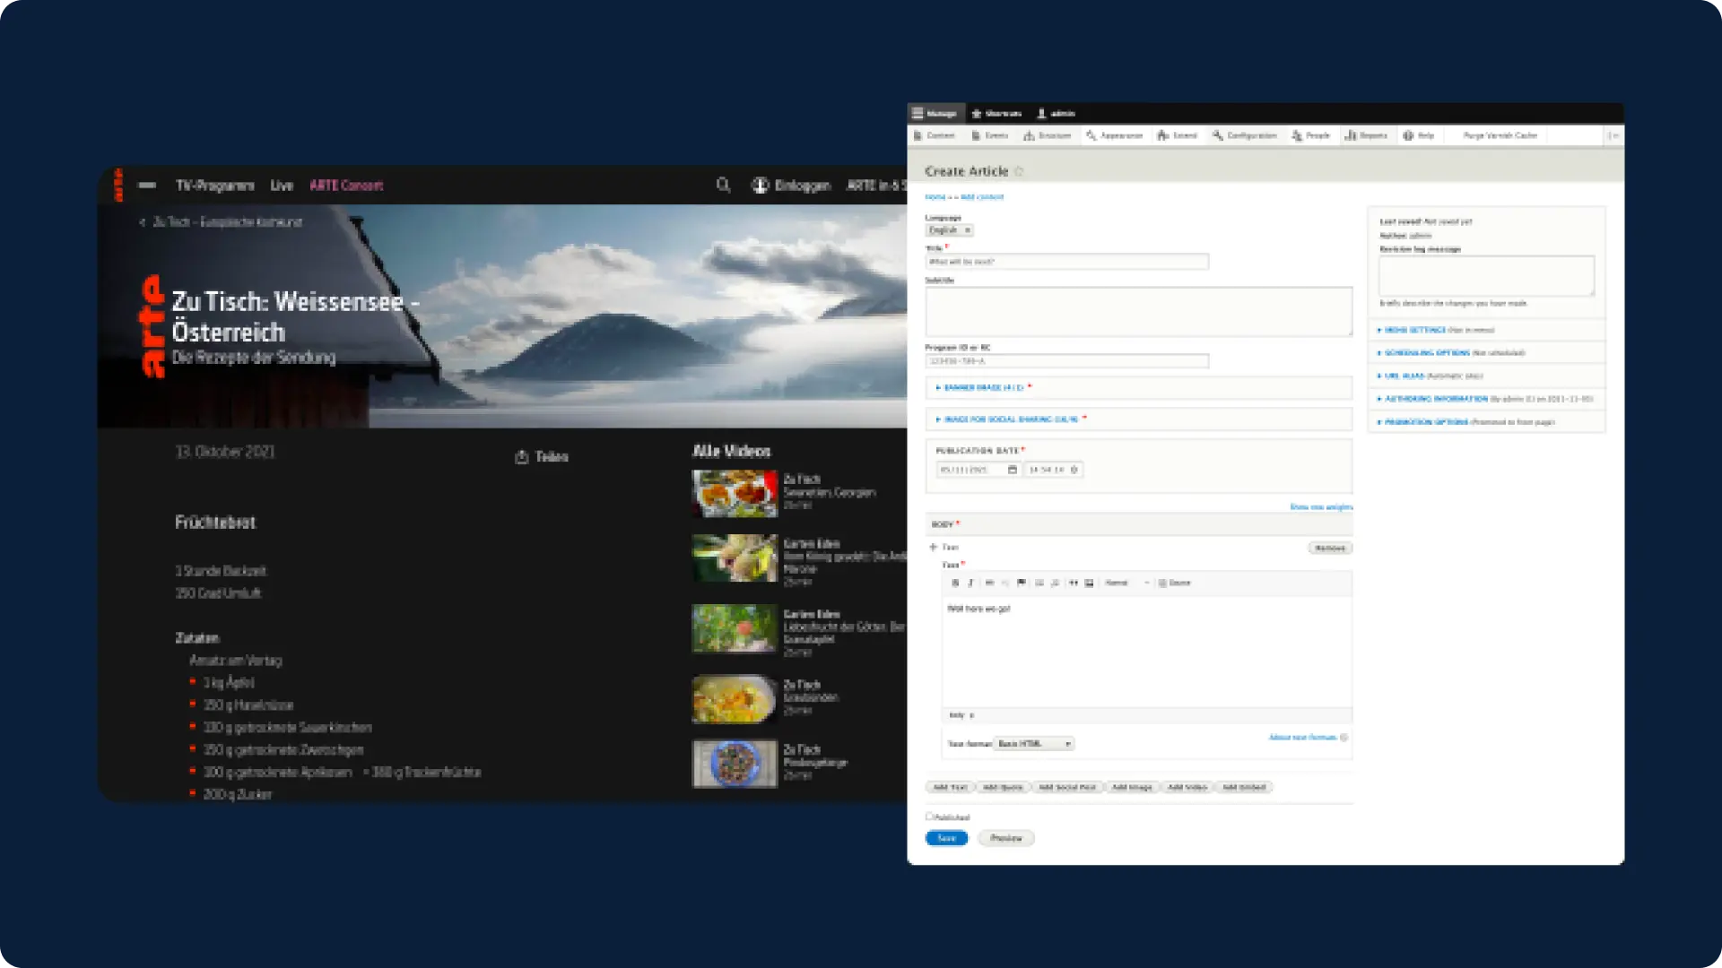Click the Add Video button

click(1187, 787)
